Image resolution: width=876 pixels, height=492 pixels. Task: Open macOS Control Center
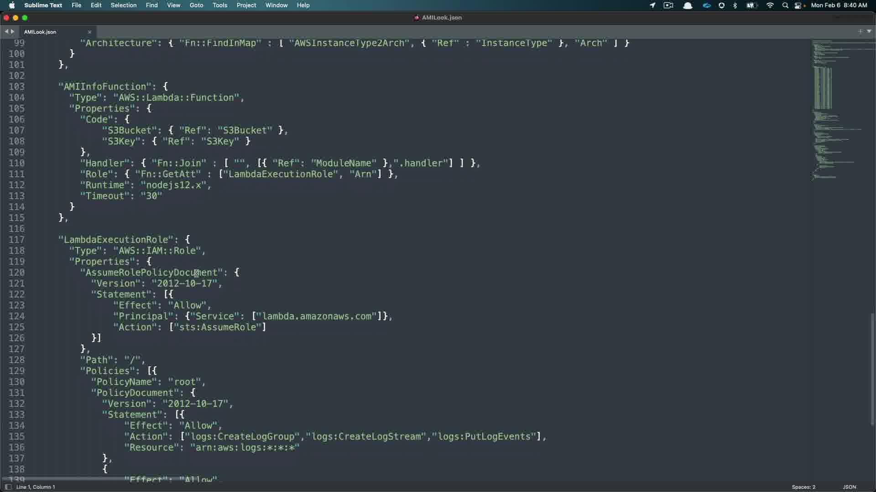(x=798, y=5)
